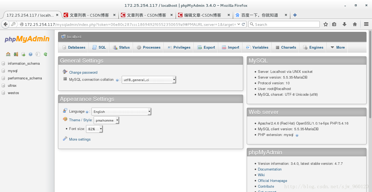372x192 pixels.
Task: Click the Firefox Search input field
Action: coord(284,24)
